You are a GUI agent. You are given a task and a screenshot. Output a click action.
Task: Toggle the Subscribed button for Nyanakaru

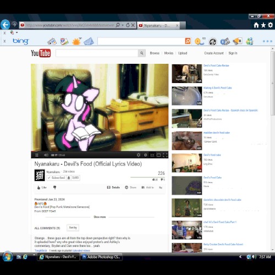(56, 178)
